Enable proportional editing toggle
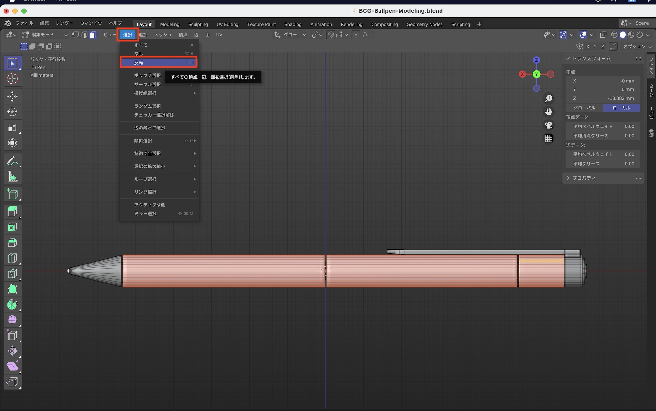Screen dimensions: 656x411 coord(356,35)
